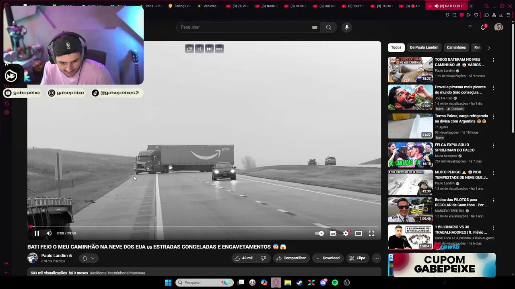Open browser extensions cube icon
515x289 pixels.
[x=486, y=15]
